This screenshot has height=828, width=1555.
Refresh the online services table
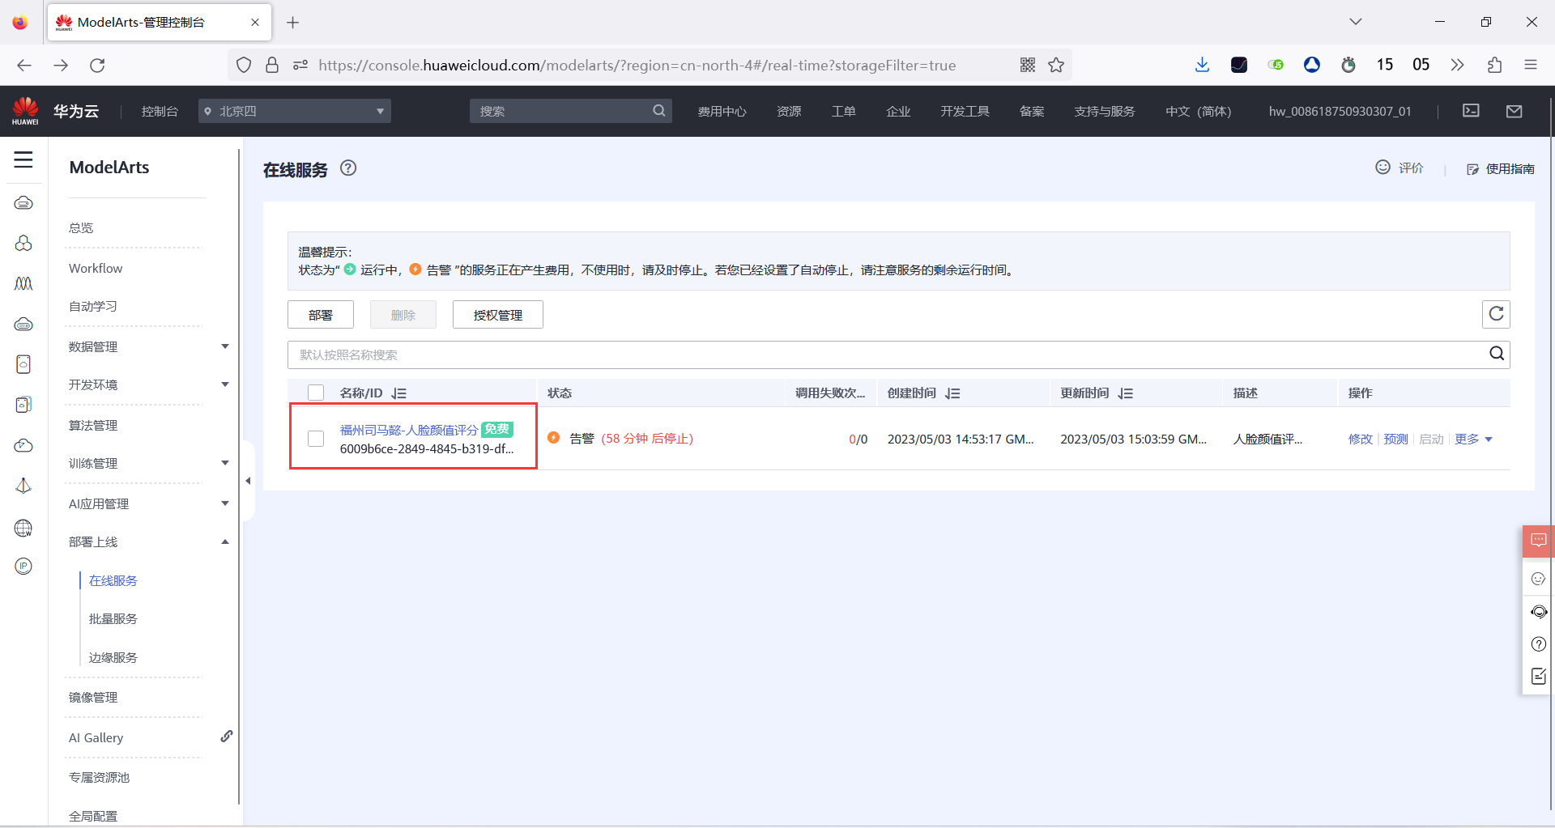point(1496,314)
